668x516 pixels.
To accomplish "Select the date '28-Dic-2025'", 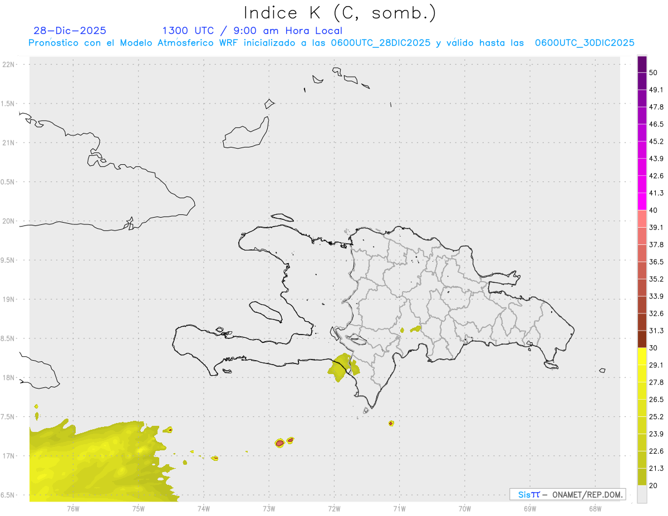I will coord(70,31).
